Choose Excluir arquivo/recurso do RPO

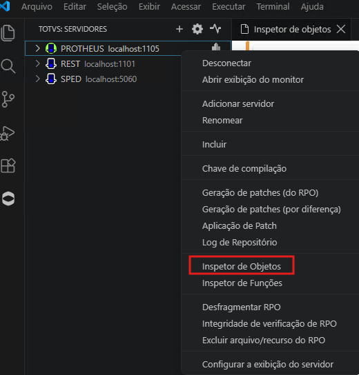coord(264,340)
